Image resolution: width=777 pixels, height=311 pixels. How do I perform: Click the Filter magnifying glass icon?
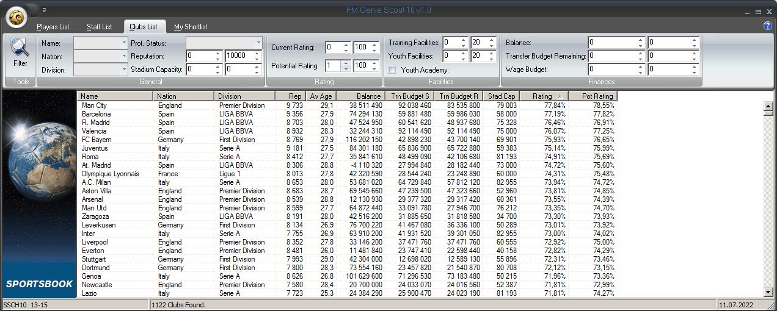20,49
